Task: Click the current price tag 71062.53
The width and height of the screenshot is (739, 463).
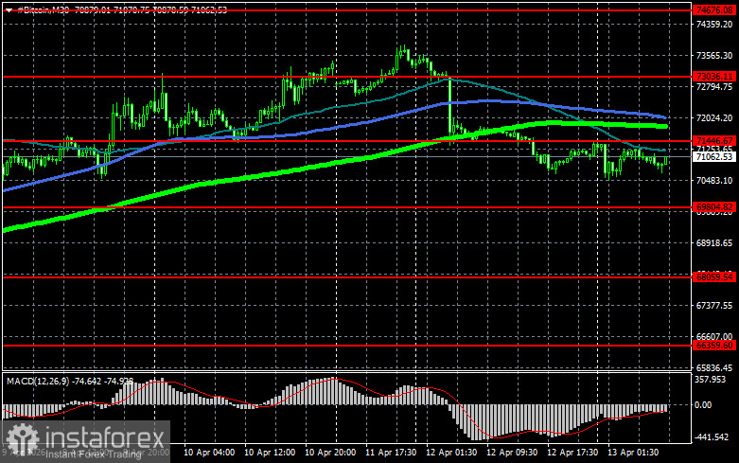Action: tap(714, 156)
